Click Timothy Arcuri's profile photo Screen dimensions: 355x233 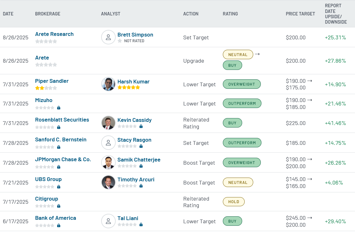coord(108,183)
